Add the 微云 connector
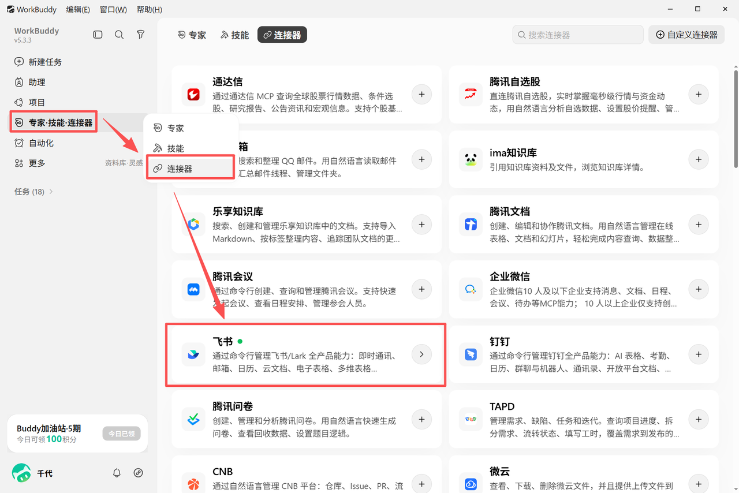 pos(699,484)
